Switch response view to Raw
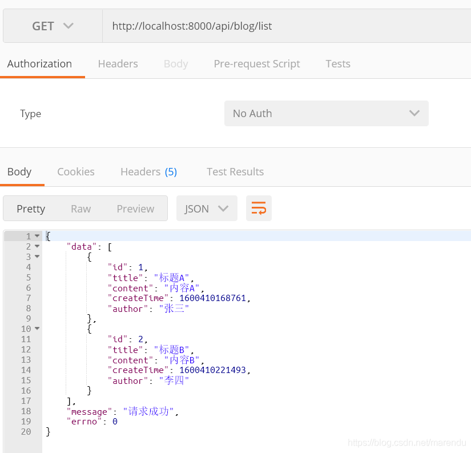471x453 pixels. click(x=81, y=209)
